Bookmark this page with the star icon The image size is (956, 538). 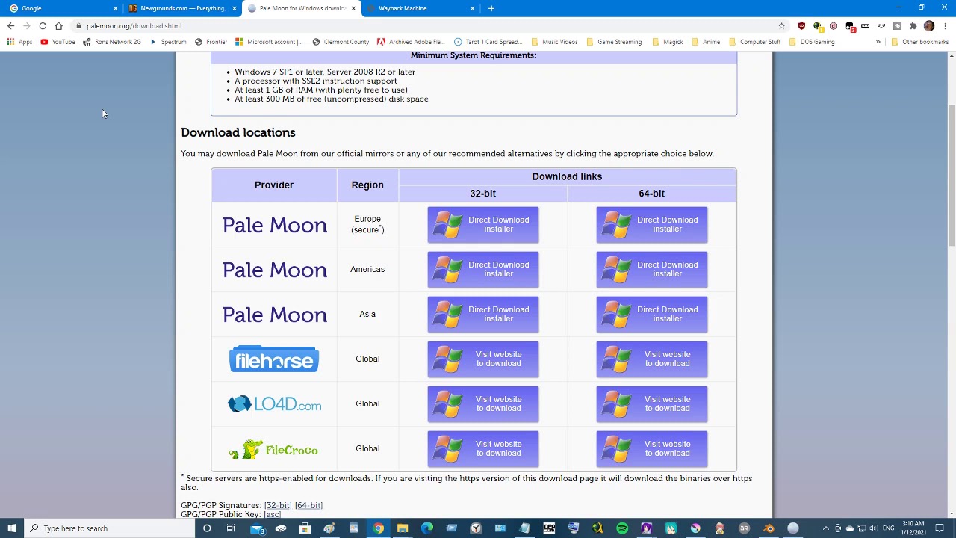tap(782, 26)
